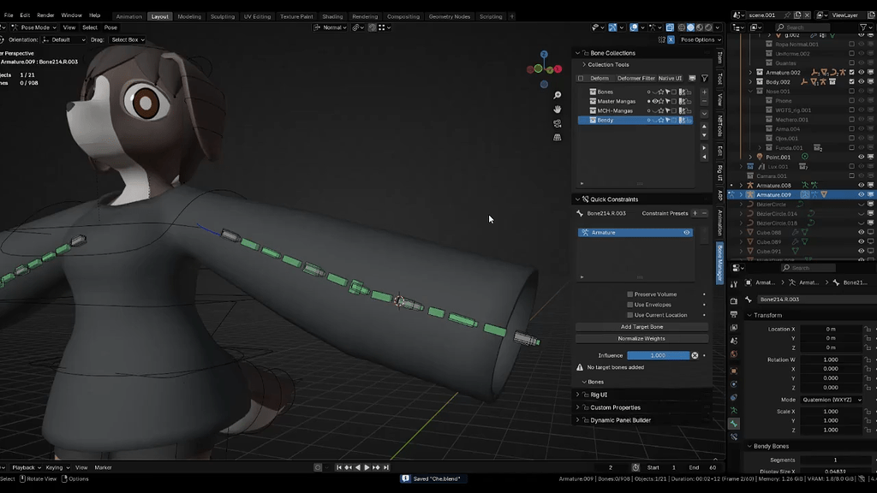Viewport: 877px width, 493px height.
Task: Click Add Target Bone button
Action: 641,327
